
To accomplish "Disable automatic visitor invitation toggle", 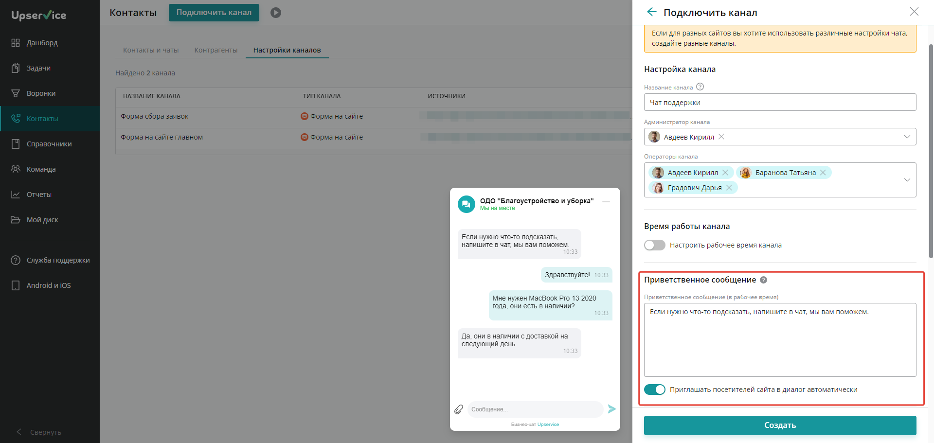I will [x=655, y=390].
